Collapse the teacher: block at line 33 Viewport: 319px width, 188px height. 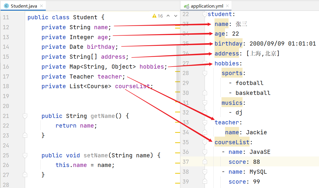(205, 123)
